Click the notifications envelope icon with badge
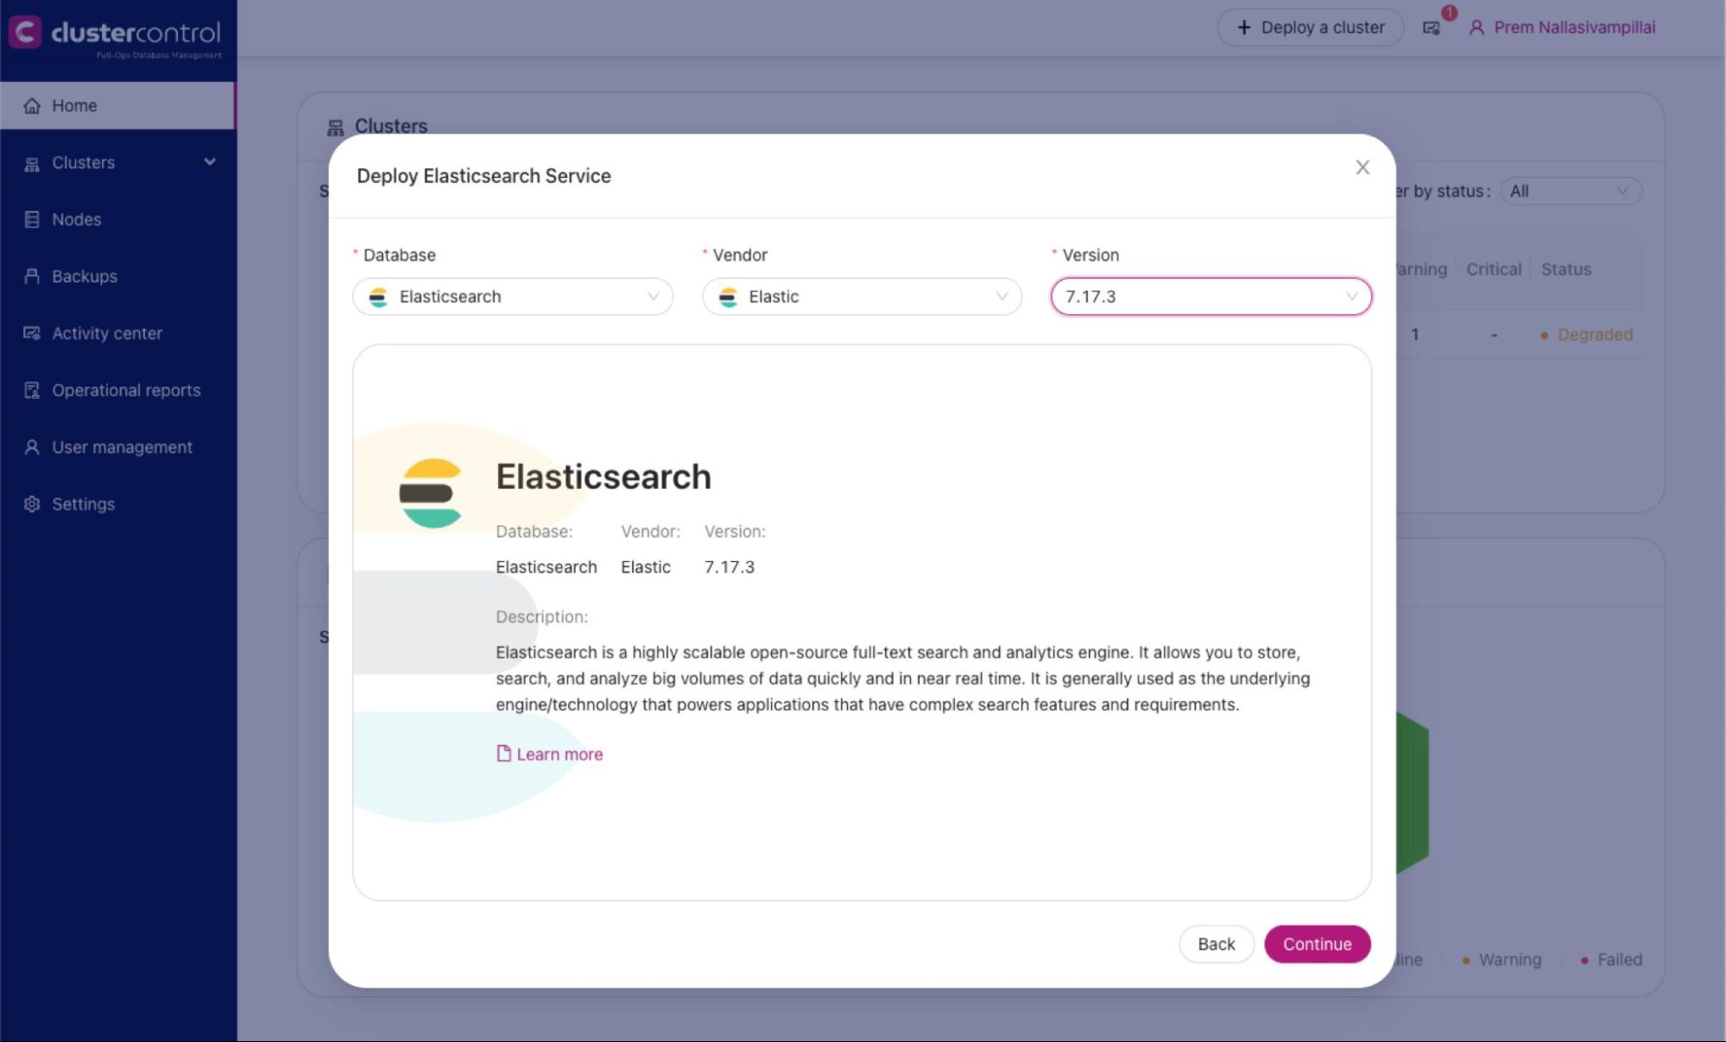The width and height of the screenshot is (1726, 1042). [1432, 27]
